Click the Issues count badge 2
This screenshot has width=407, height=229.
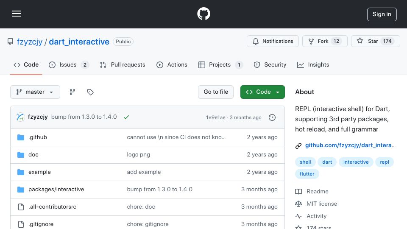point(85,65)
